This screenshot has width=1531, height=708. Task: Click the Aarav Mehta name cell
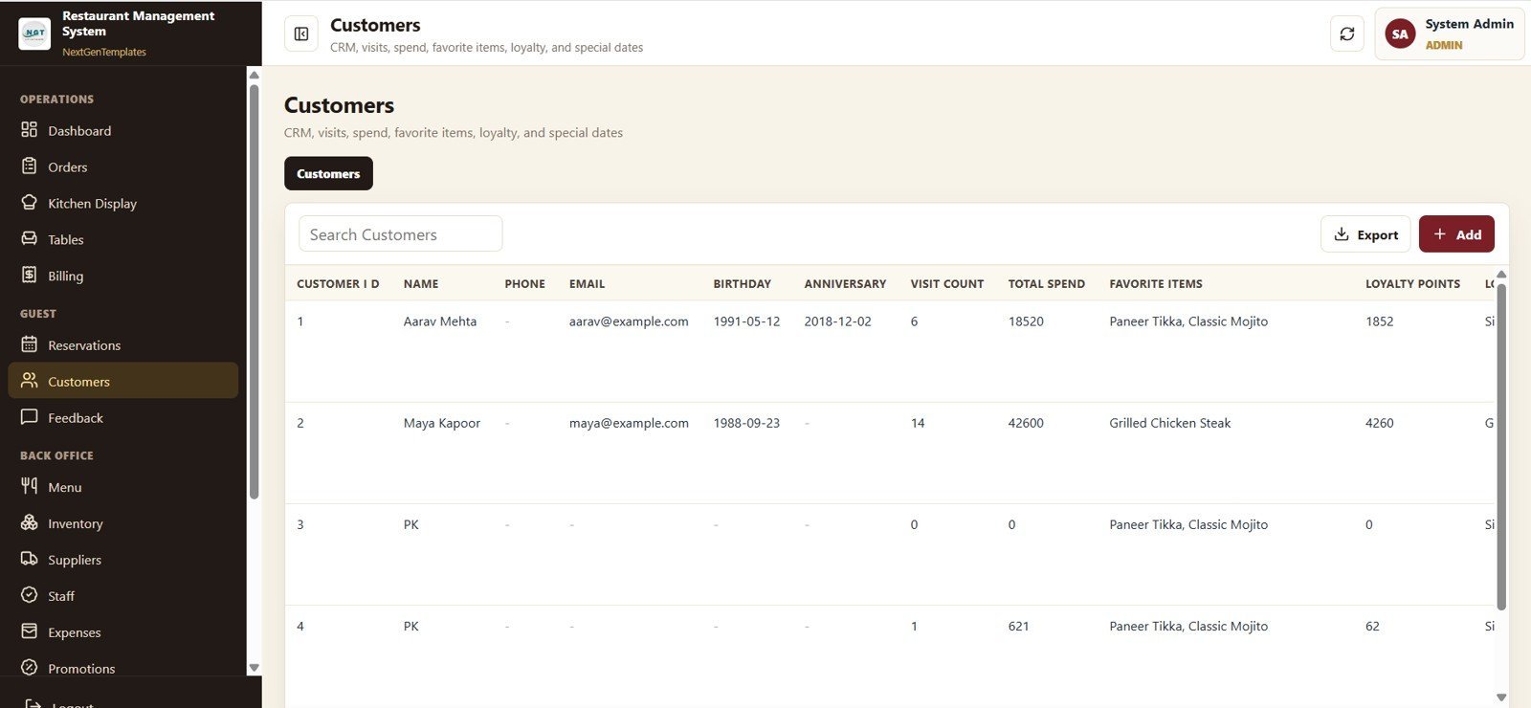[x=440, y=321]
